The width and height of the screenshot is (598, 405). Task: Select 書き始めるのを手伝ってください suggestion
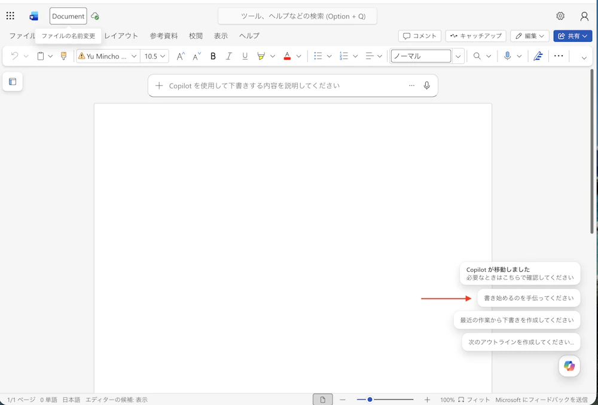point(529,298)
